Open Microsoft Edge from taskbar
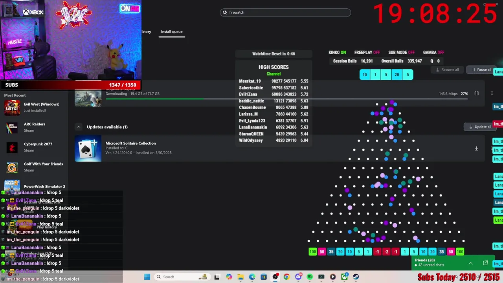503x283 pixels. tap(252, 277)
